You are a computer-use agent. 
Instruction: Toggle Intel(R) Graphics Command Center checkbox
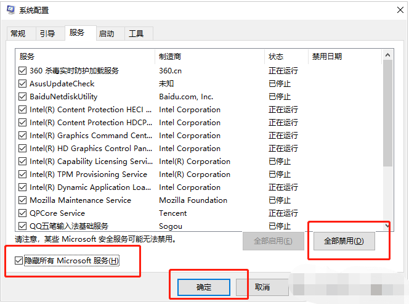(22, 135)
